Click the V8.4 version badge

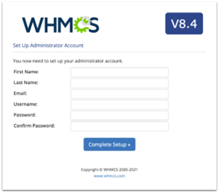(184, 24)
